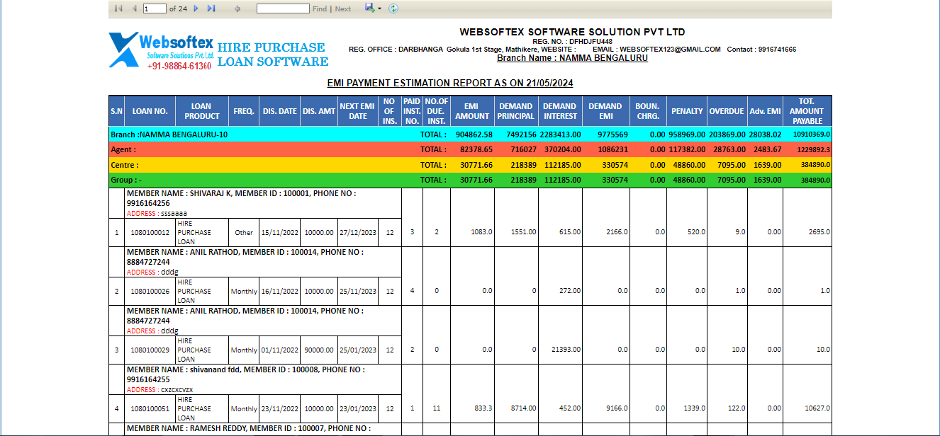
Task: Select loan number 1080100026
Action: (150, 291)
